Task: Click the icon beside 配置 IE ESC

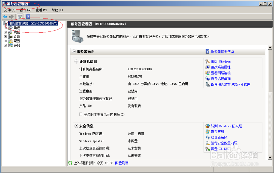Action: click(207, 149)
